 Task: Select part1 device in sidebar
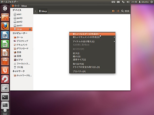pos(21,26)
